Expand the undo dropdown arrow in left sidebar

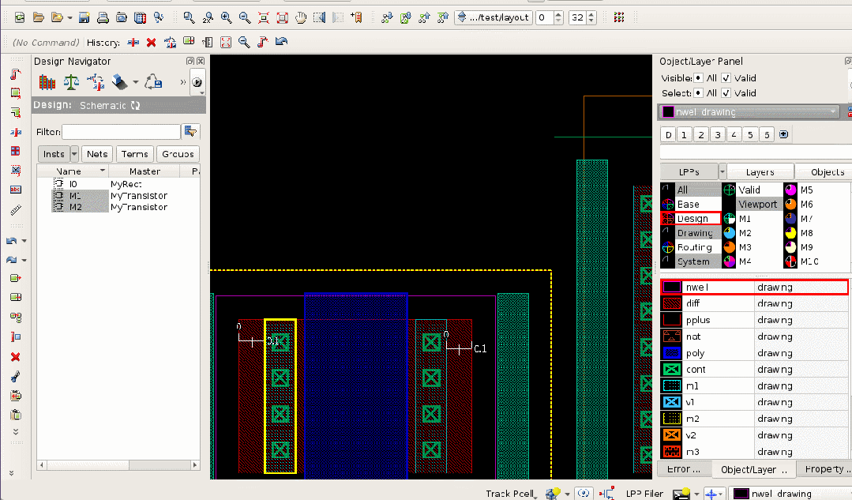(x=24, y=241)
